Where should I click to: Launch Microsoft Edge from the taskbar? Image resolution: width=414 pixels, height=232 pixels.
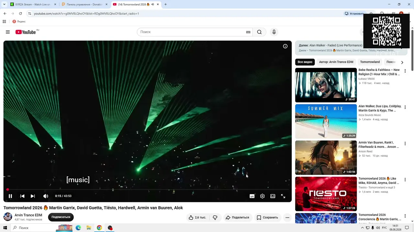[x=78, y=228]
